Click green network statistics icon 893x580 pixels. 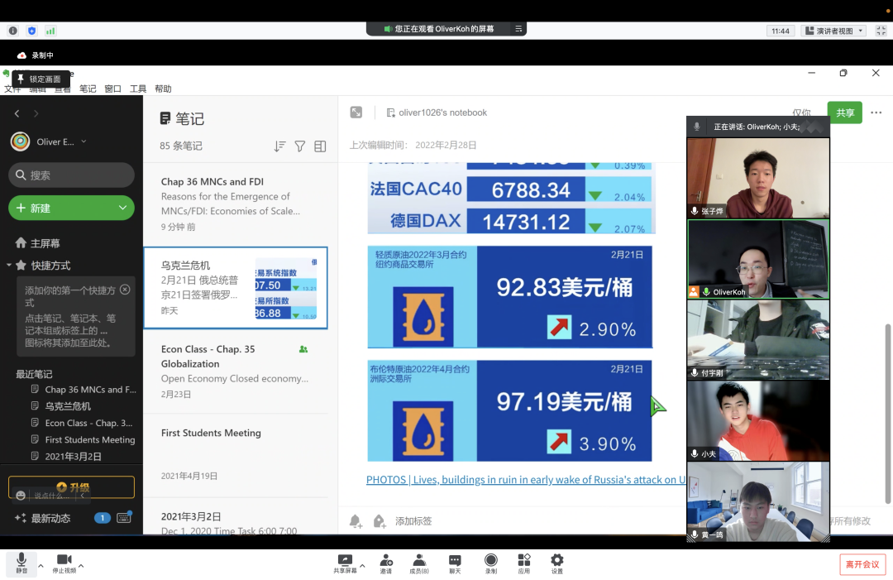[x=50, y=31]
